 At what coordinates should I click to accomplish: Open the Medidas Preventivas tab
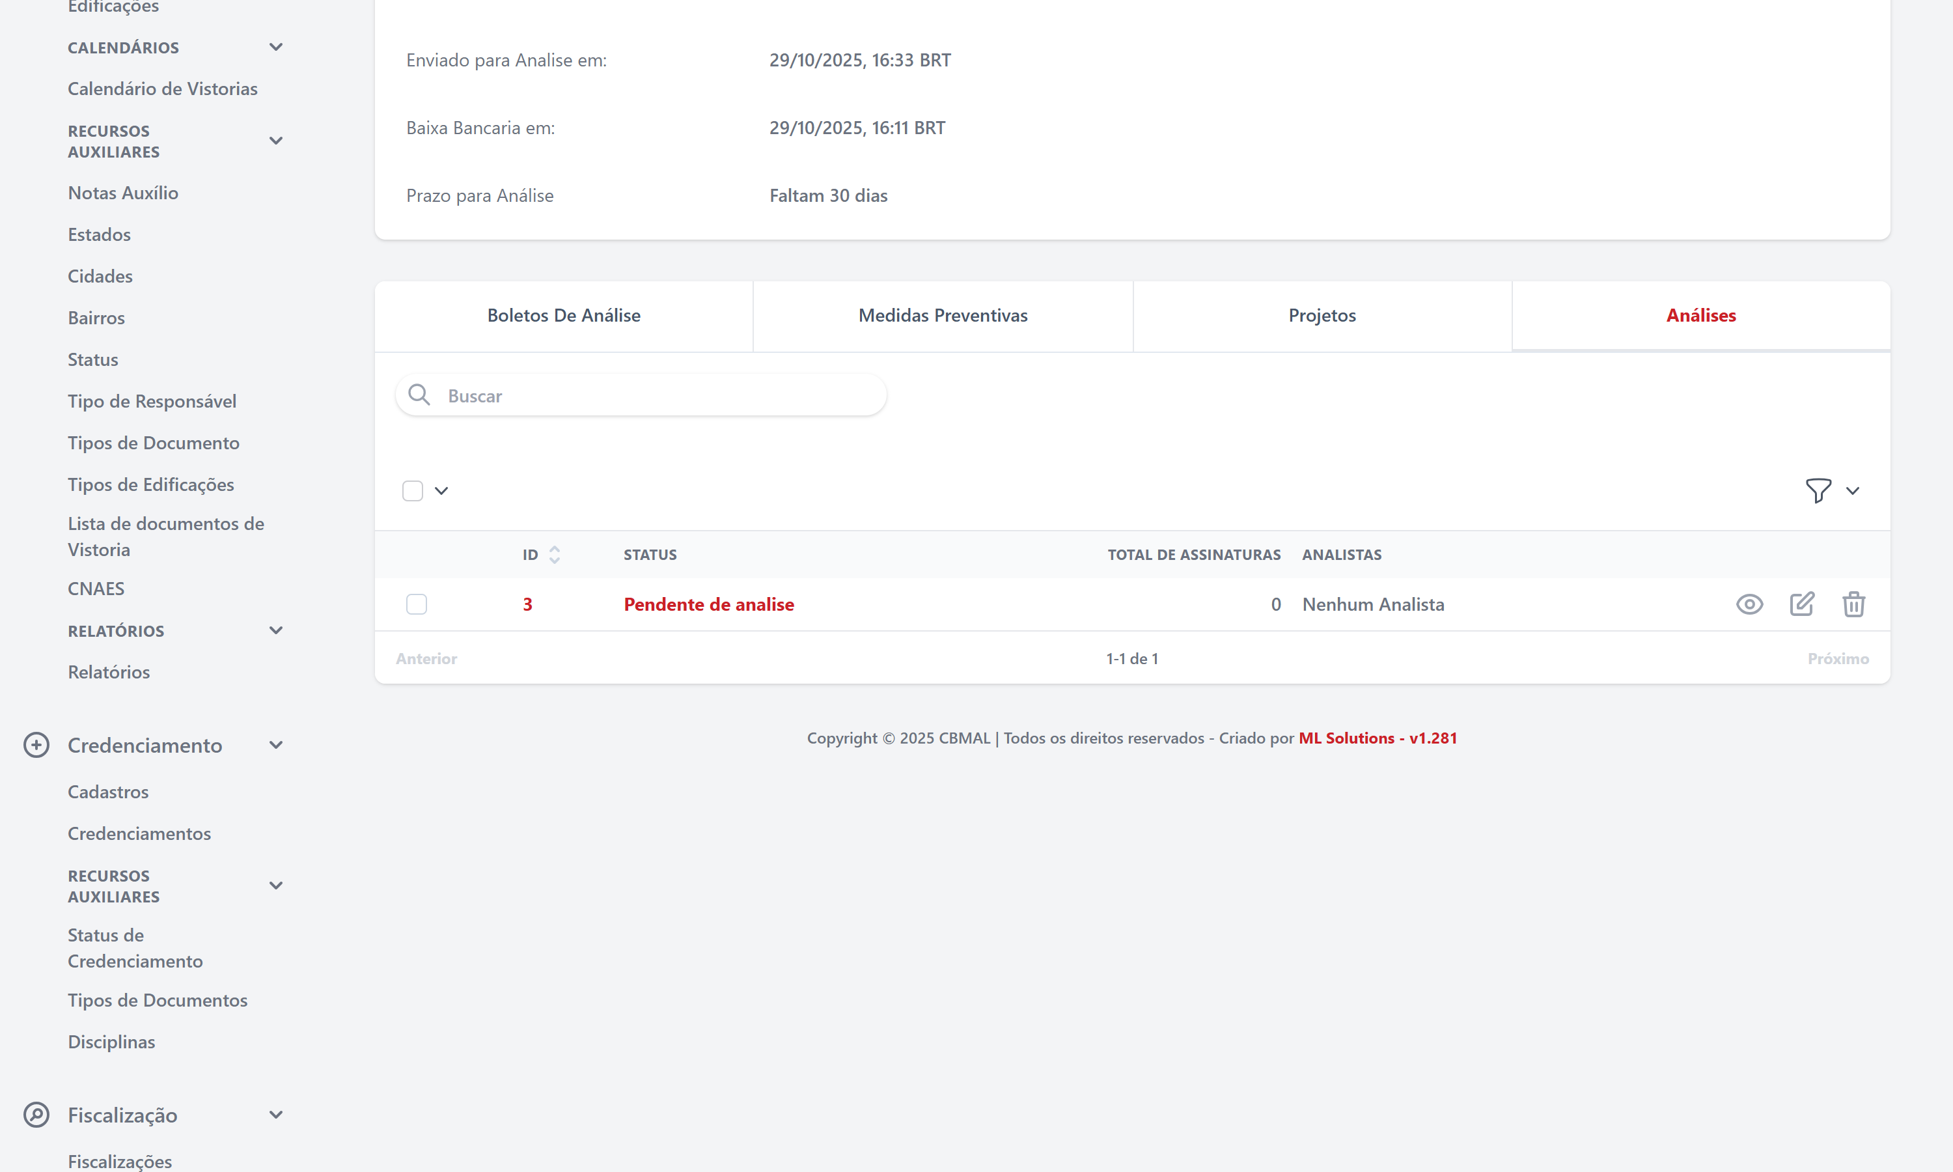pos(943,315)
